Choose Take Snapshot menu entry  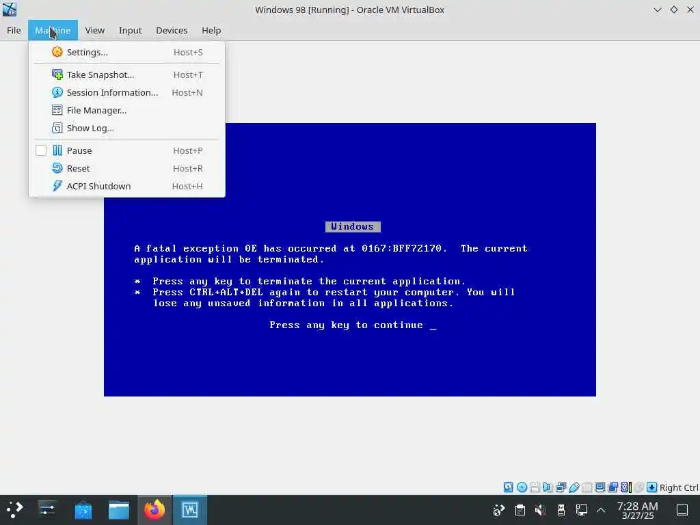[x=126, y=75]
